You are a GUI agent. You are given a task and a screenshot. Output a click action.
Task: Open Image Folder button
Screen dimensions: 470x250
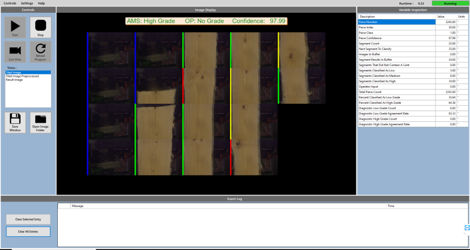(41, 123)
